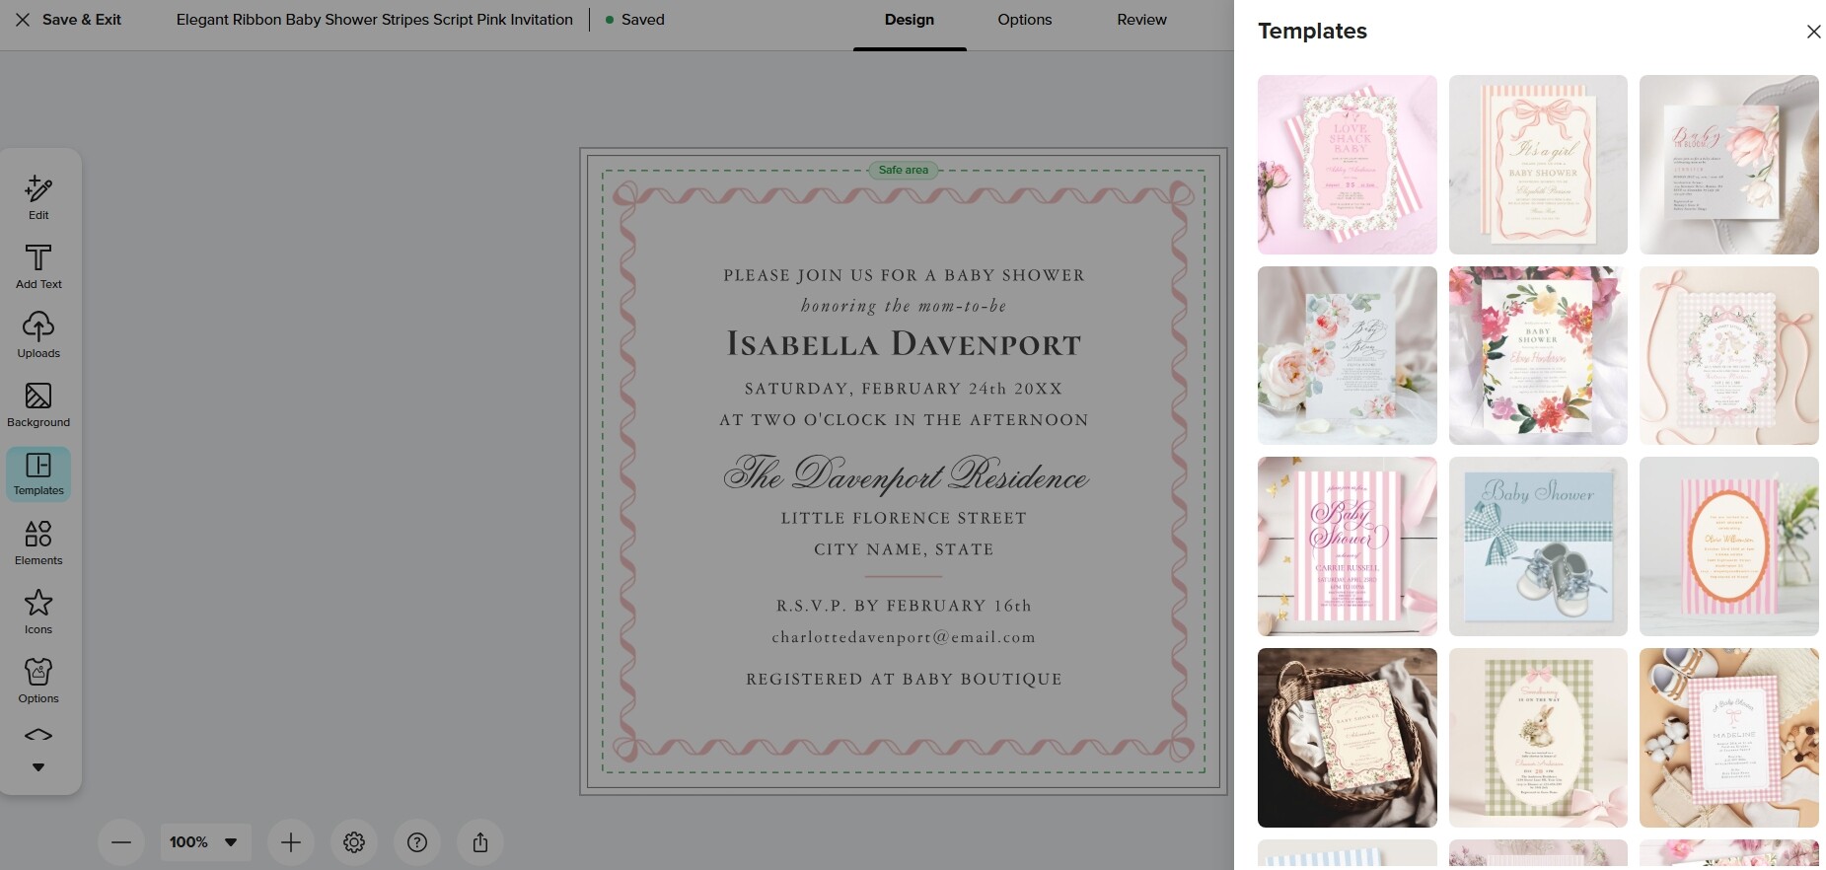Open help with the question mark button
Screen dimensions: 1826x870
[x=417, y=842]
